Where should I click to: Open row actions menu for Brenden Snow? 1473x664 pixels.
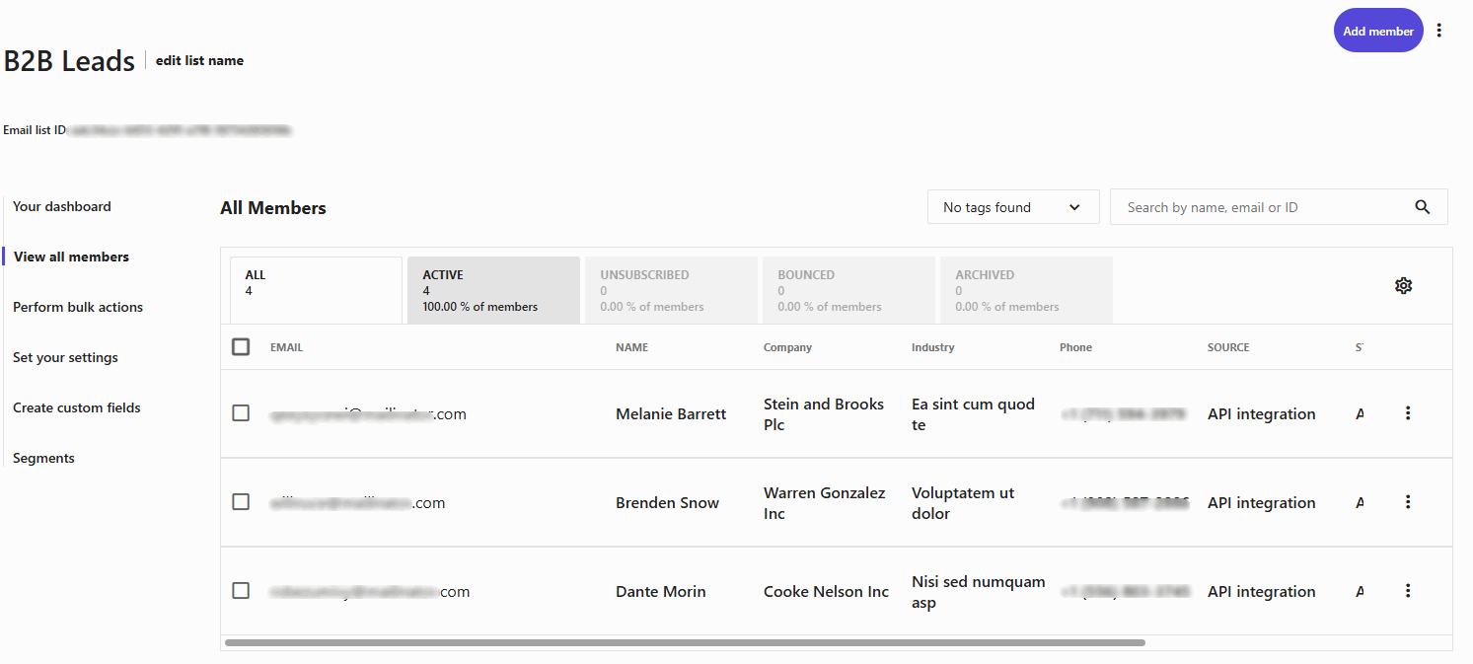click(1408, 501)
